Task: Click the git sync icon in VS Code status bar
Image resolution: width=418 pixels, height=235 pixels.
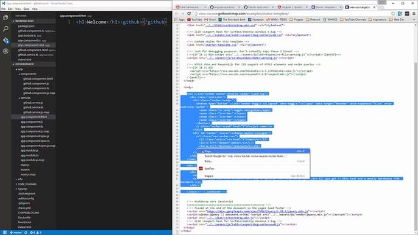Action: [x=26, y=232]
